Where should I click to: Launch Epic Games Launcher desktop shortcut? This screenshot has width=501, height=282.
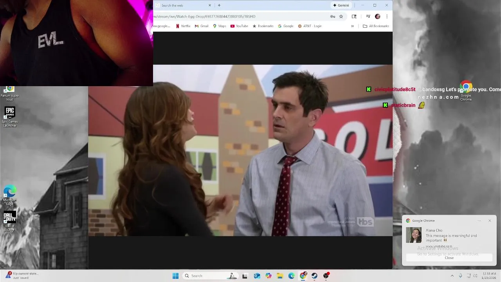pos(10,117)
